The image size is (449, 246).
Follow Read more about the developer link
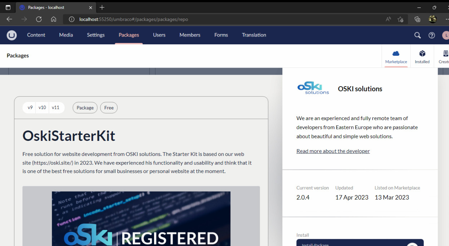pos(333,151)
